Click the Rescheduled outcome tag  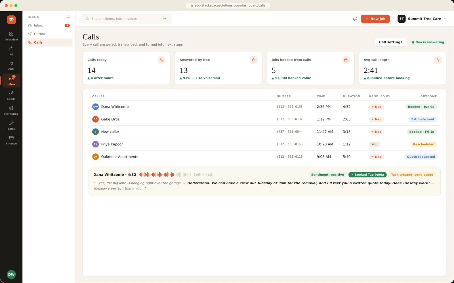click(x=424, y=144)
